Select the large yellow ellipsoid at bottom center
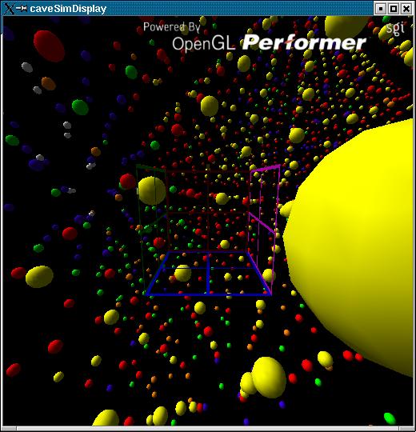Image resolution: width=416 pixels, height=432 pixels. (x=269, y=377)
